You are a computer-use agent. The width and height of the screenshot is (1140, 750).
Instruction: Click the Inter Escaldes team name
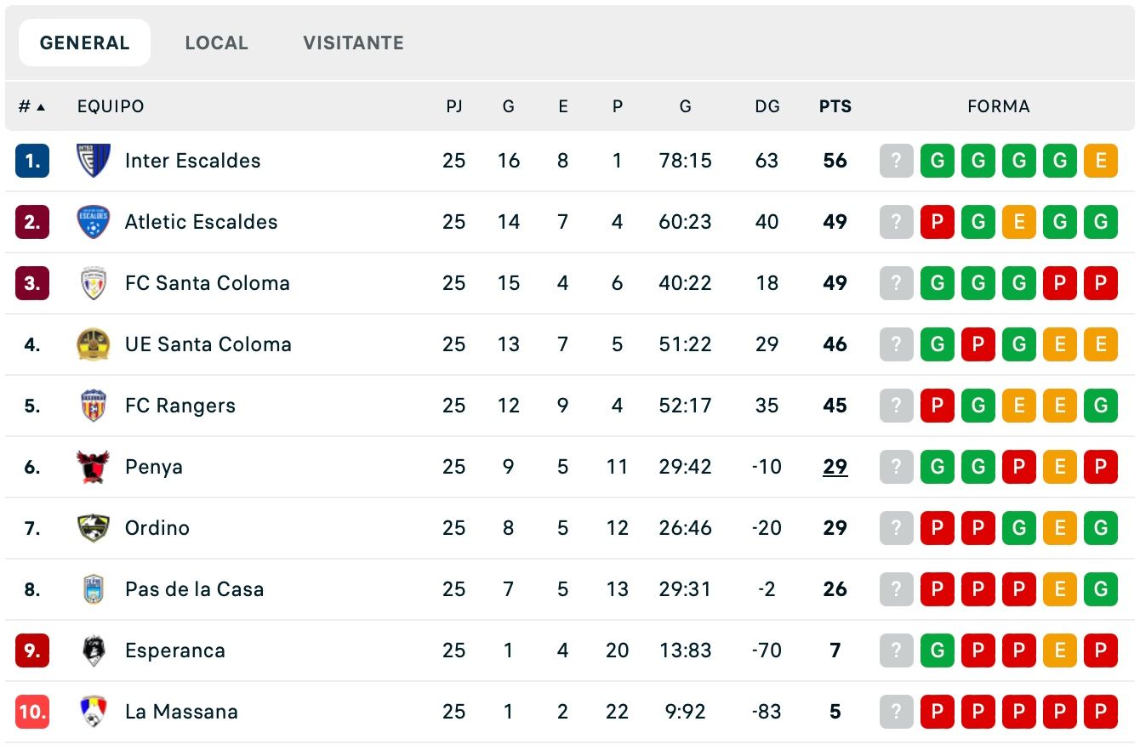(x=192, y=160)
